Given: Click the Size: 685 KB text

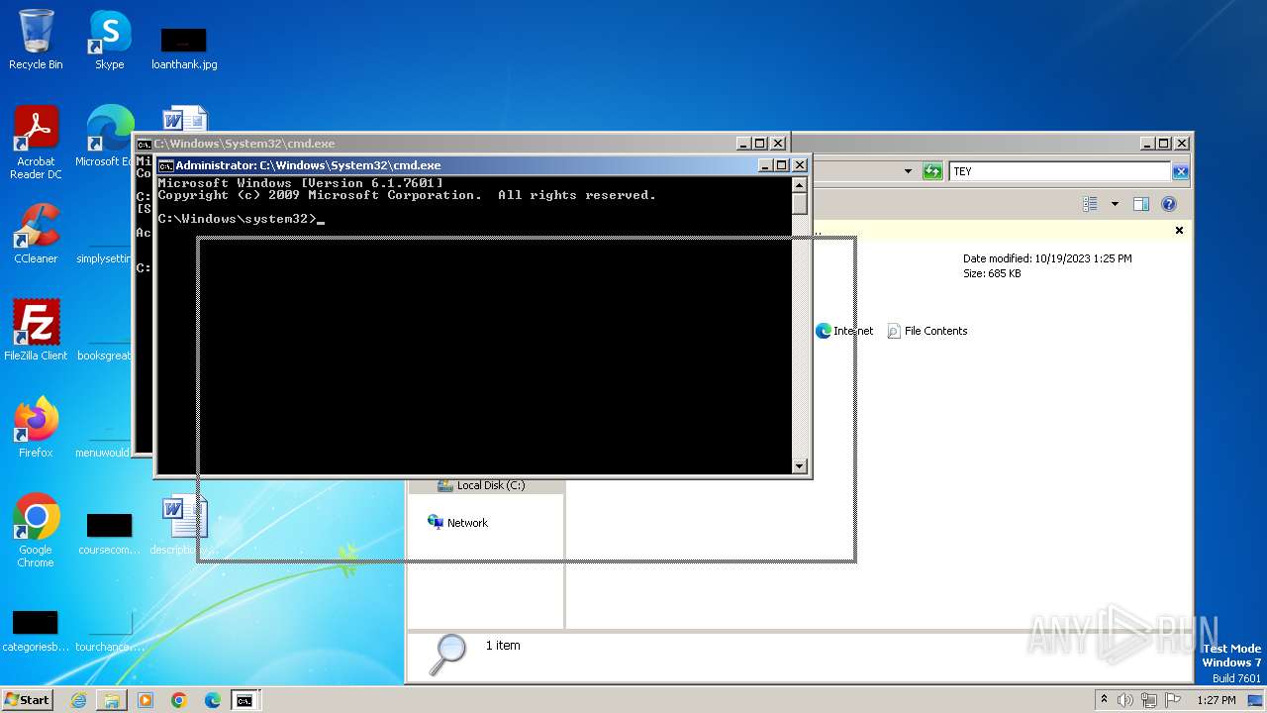Looking at the screenshot, I should [x=992, y=273].
